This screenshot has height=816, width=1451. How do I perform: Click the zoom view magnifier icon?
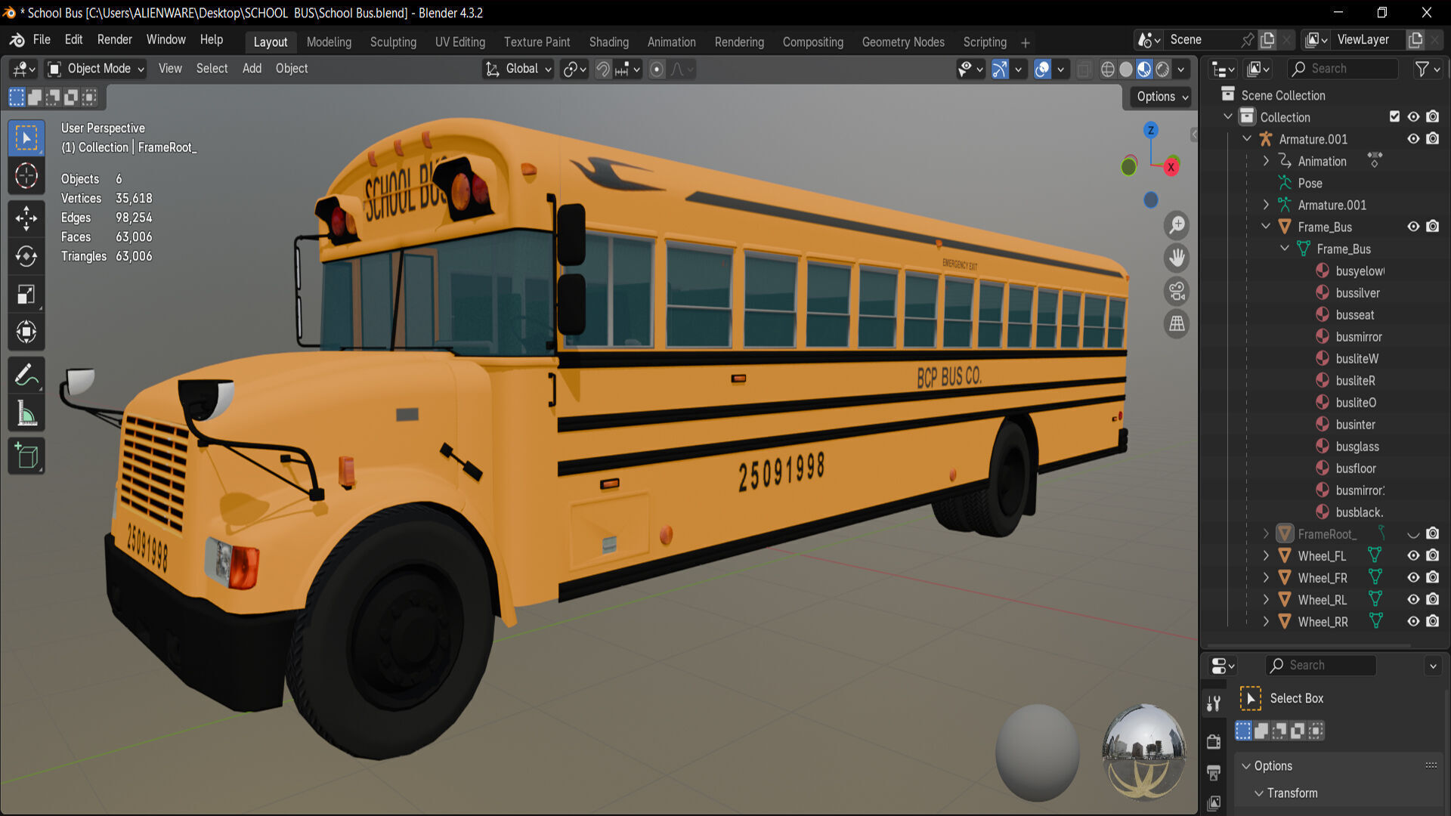click(x=1177, y=225)
